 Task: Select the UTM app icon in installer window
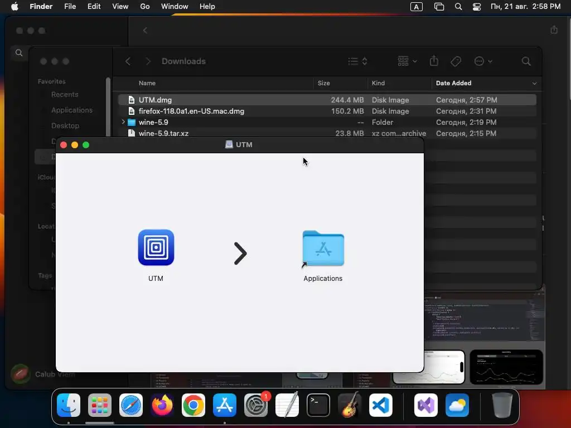156,247
